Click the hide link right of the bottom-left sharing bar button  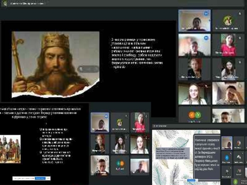tap(48, 178)
